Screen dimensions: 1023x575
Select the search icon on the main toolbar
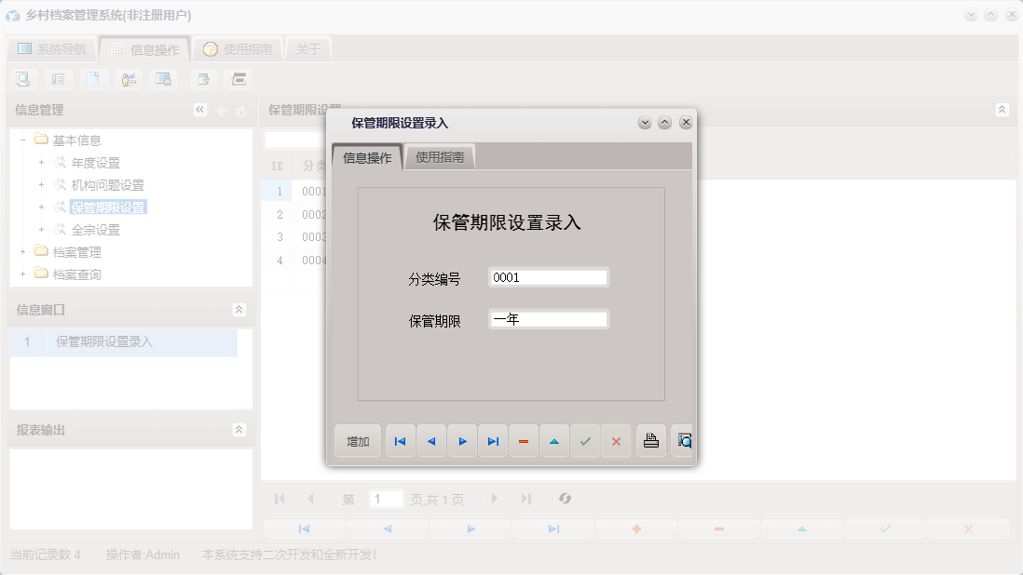[x=21, y=79]
